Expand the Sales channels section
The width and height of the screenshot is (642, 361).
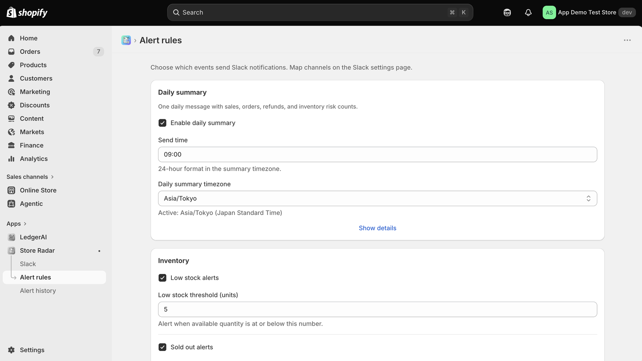pyautogui.click(x=30, y=177)
